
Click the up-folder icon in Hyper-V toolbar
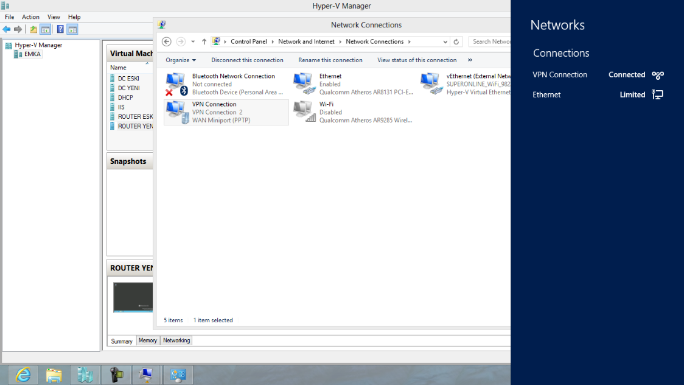[x=33, y=29]
